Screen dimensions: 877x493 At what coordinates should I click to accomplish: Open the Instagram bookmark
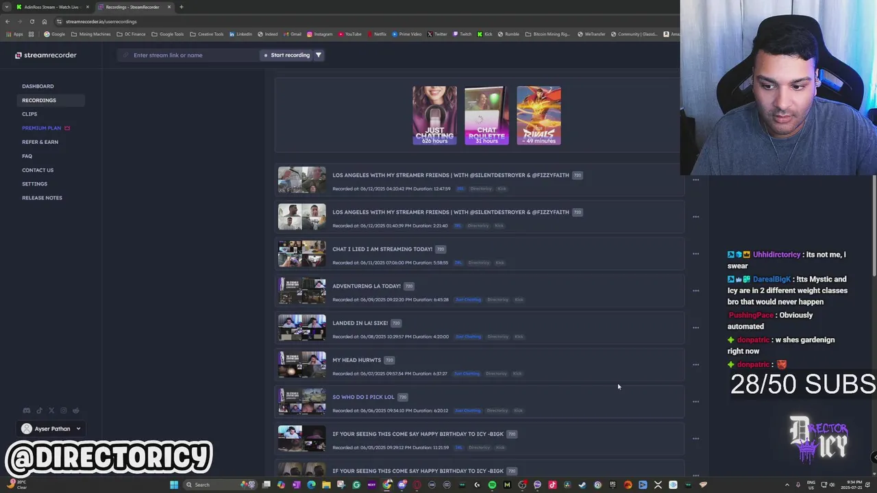pos(320,34)
